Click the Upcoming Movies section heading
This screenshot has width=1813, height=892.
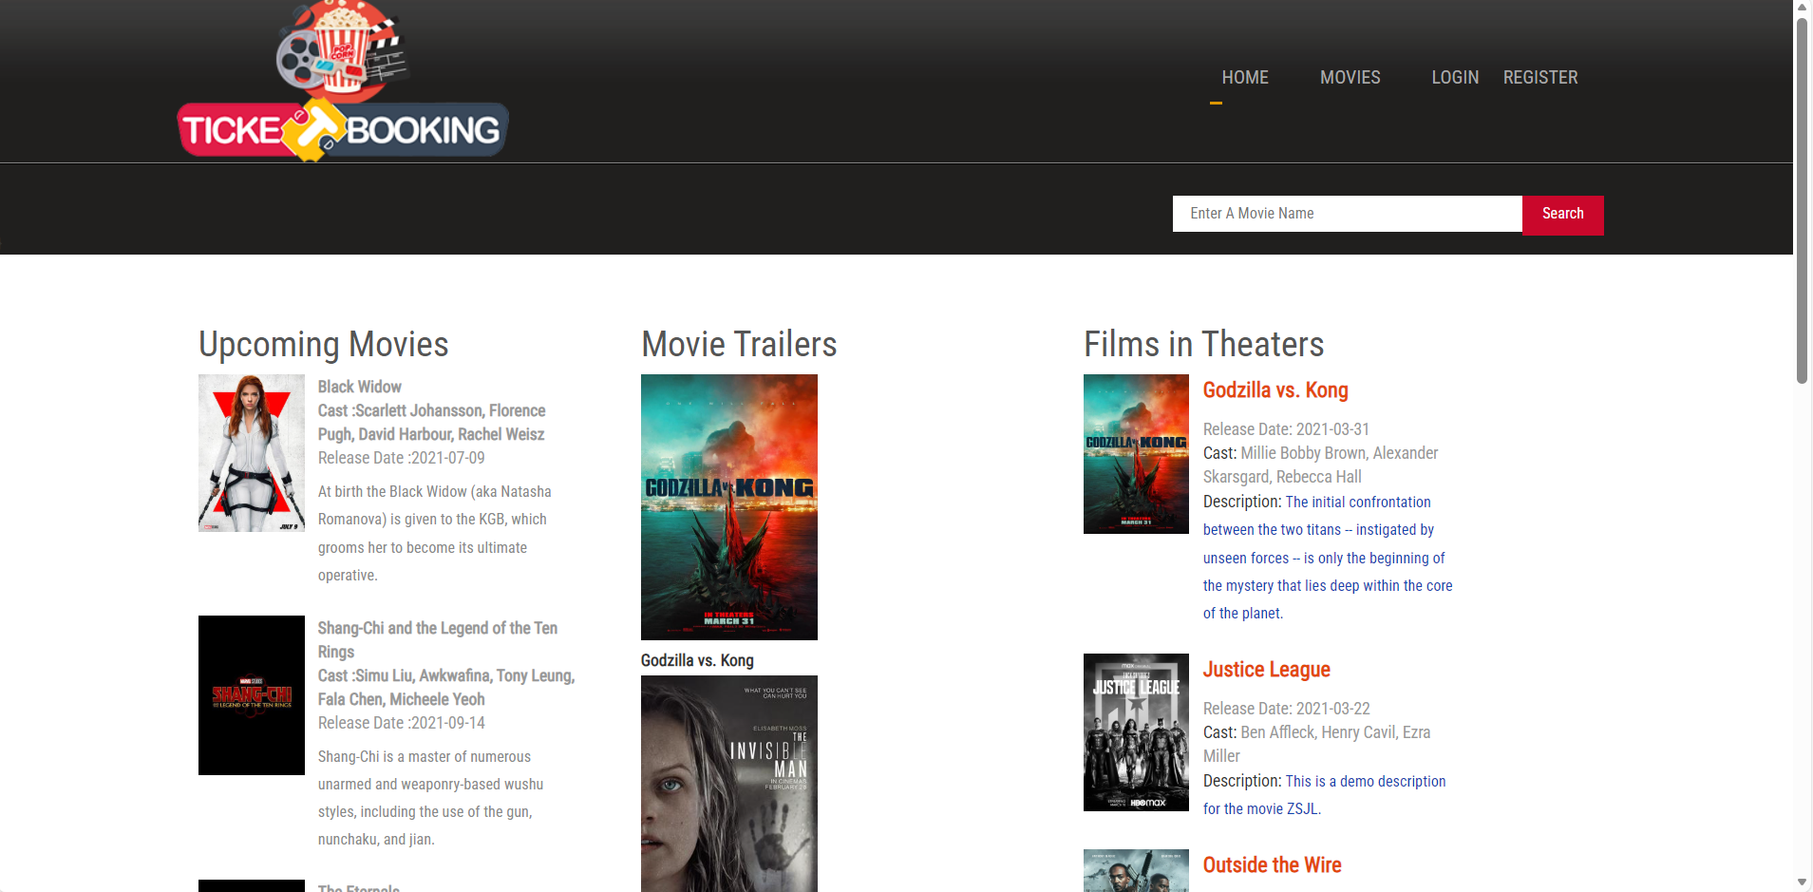(323, 344)
